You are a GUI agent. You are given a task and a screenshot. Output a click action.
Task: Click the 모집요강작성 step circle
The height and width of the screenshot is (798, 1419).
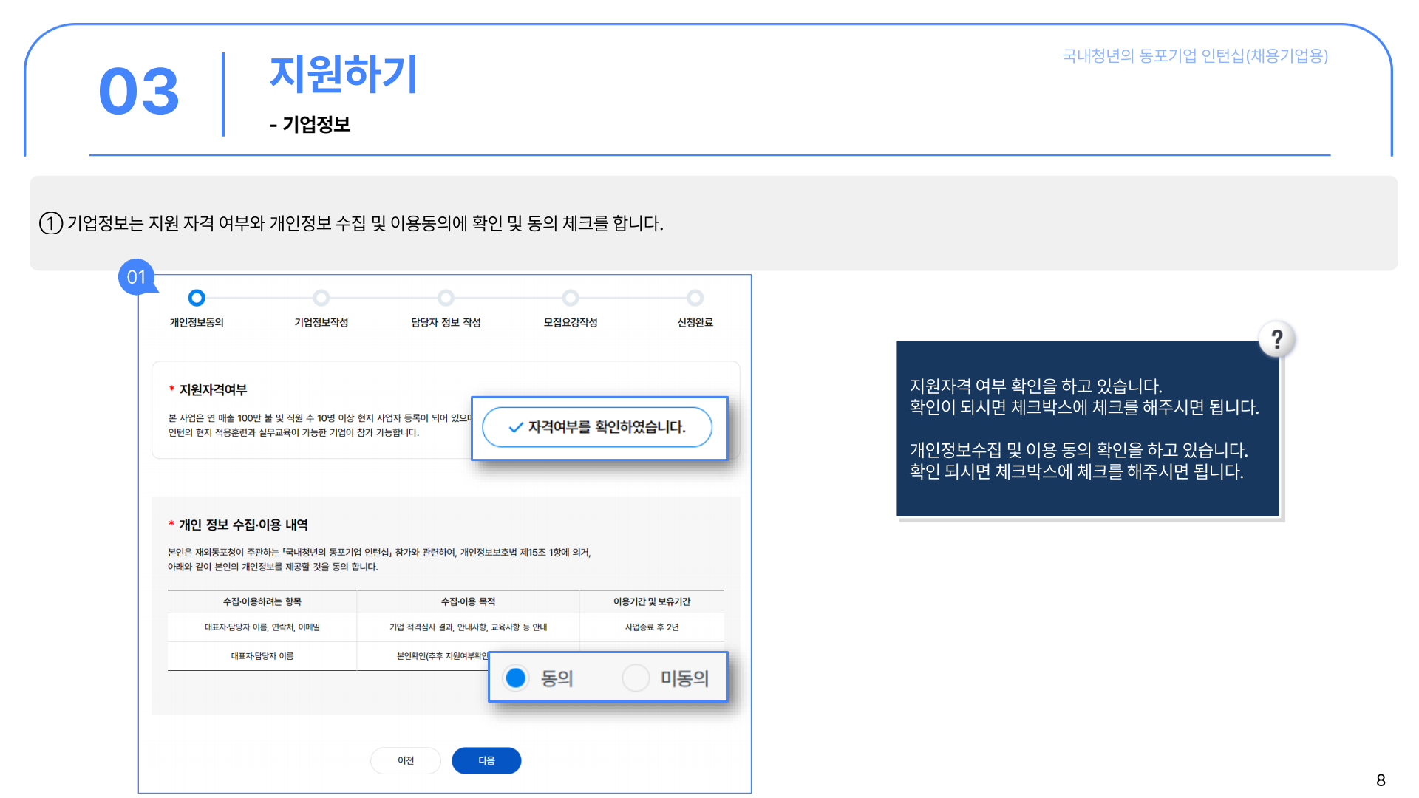[570, 298]
